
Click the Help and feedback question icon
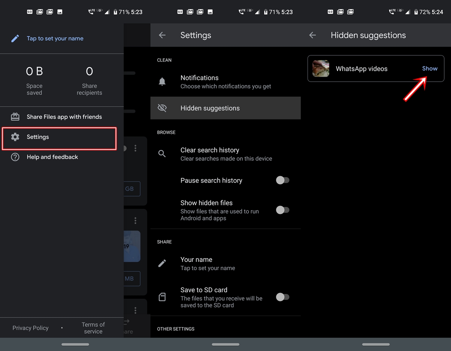click(15, 157)
